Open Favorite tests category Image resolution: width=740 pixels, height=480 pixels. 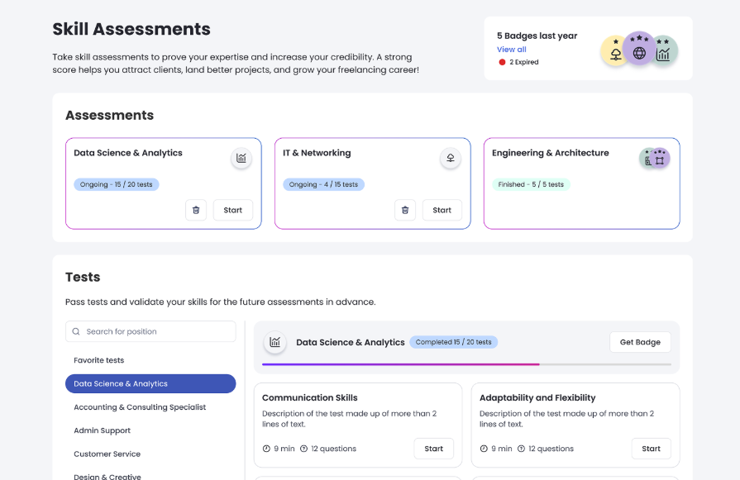pyautogui.click(x=99, y=360)
